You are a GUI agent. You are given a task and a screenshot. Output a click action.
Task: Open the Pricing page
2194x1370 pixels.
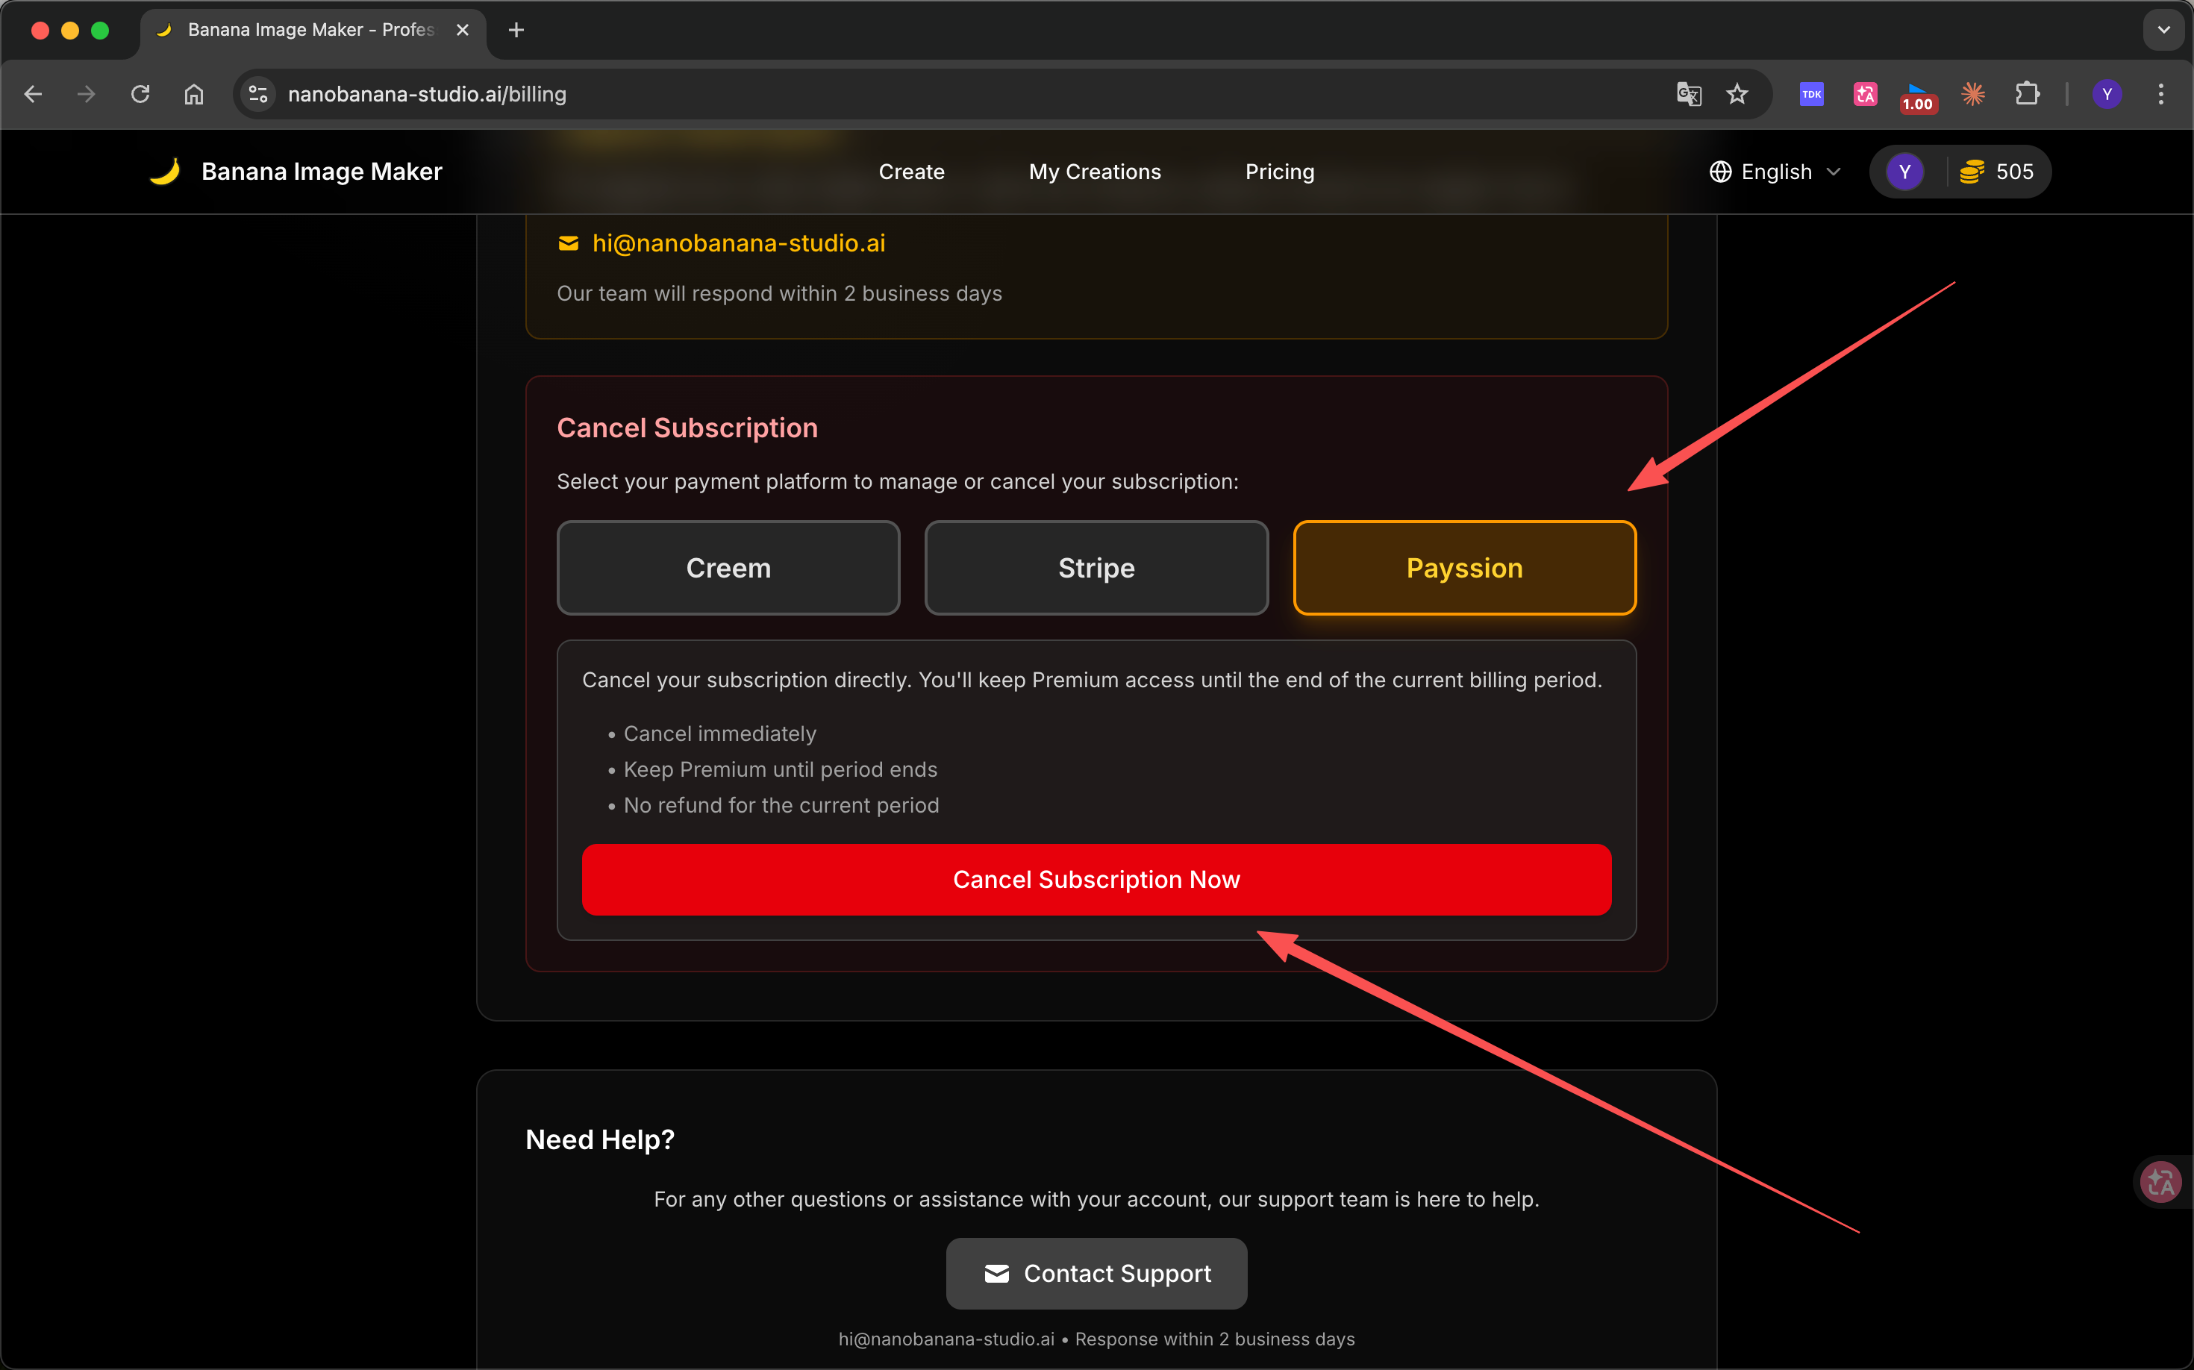[x=1280, y=172]
